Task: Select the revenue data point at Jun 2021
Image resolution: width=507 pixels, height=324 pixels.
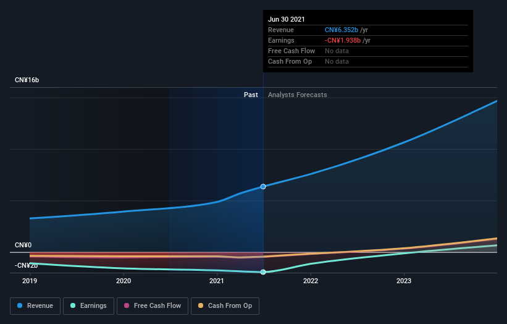Action: click(x=263, y=187)
